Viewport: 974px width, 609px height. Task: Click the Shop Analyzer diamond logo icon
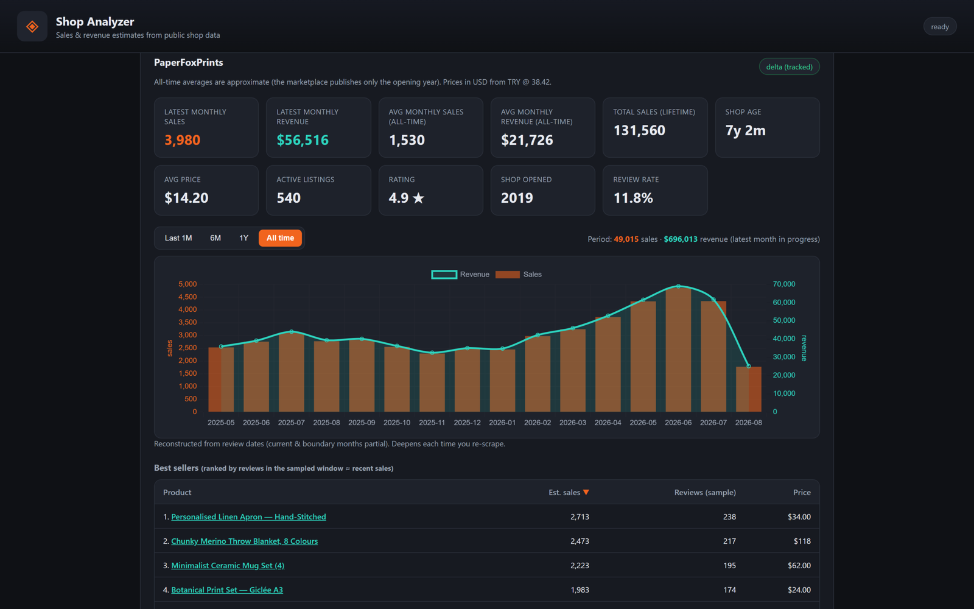click(32, 26)
